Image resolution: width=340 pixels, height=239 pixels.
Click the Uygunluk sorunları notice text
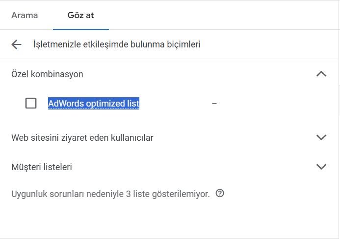coord(110,194)
